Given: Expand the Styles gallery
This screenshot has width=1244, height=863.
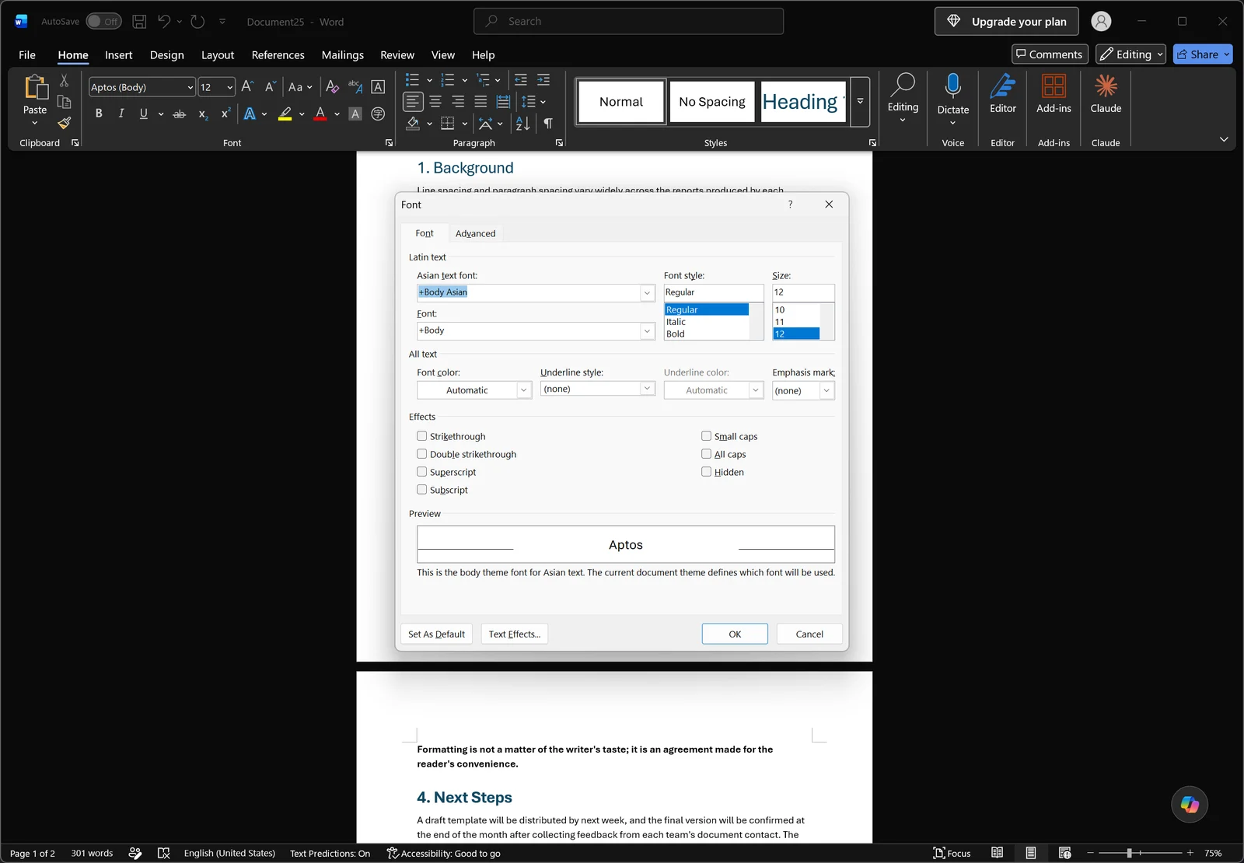Looking at the screenshot, I should pyautogui.click(x=860, y=102).
